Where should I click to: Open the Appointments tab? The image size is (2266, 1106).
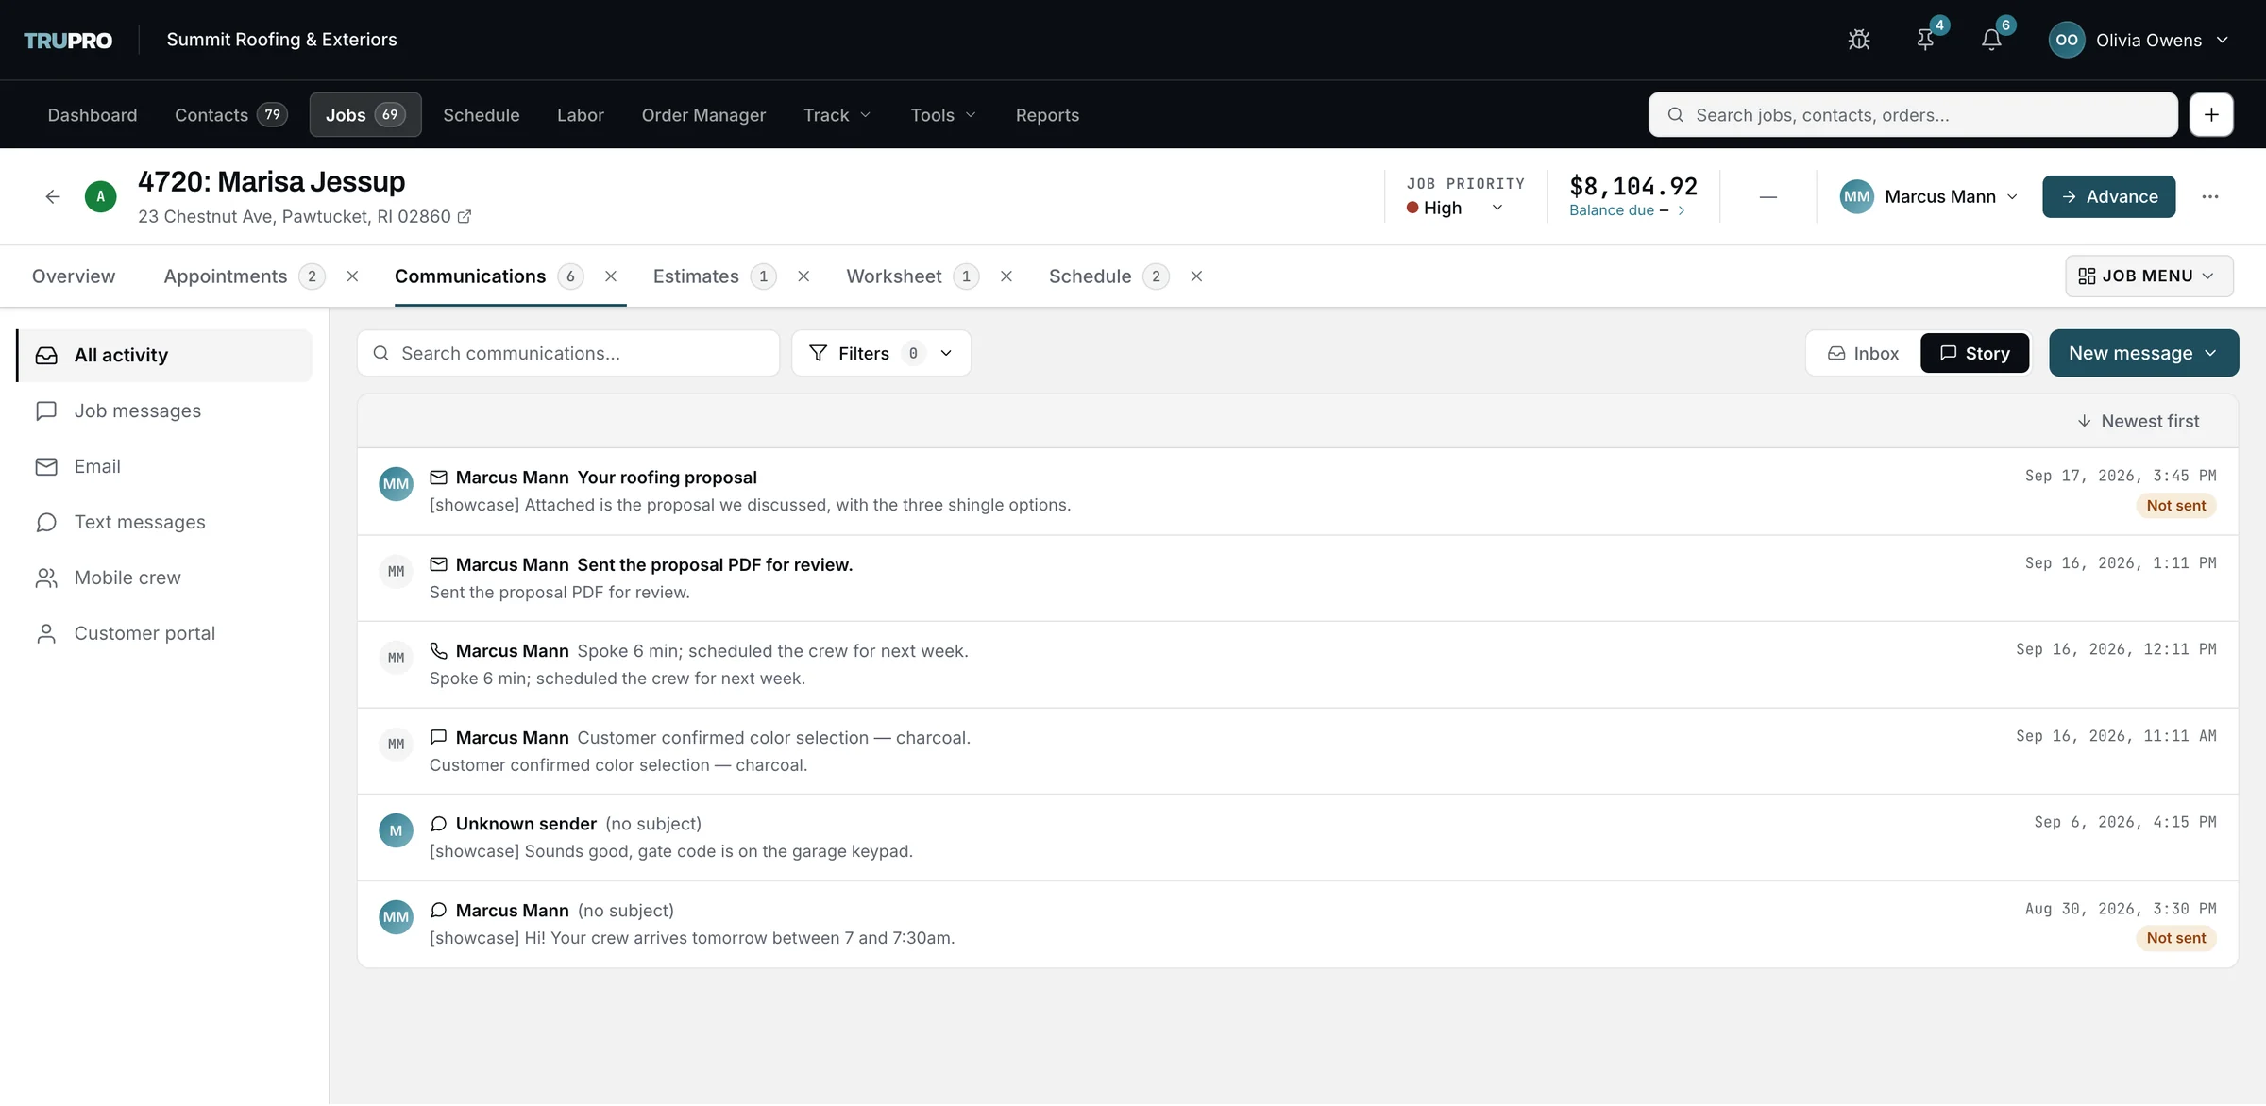[245, 276]
